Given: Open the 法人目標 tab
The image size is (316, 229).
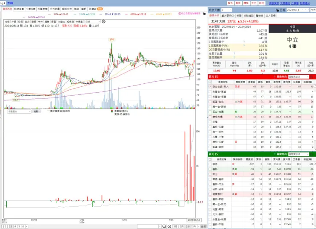Looking at the screenshot, I should tap(270, 15).
